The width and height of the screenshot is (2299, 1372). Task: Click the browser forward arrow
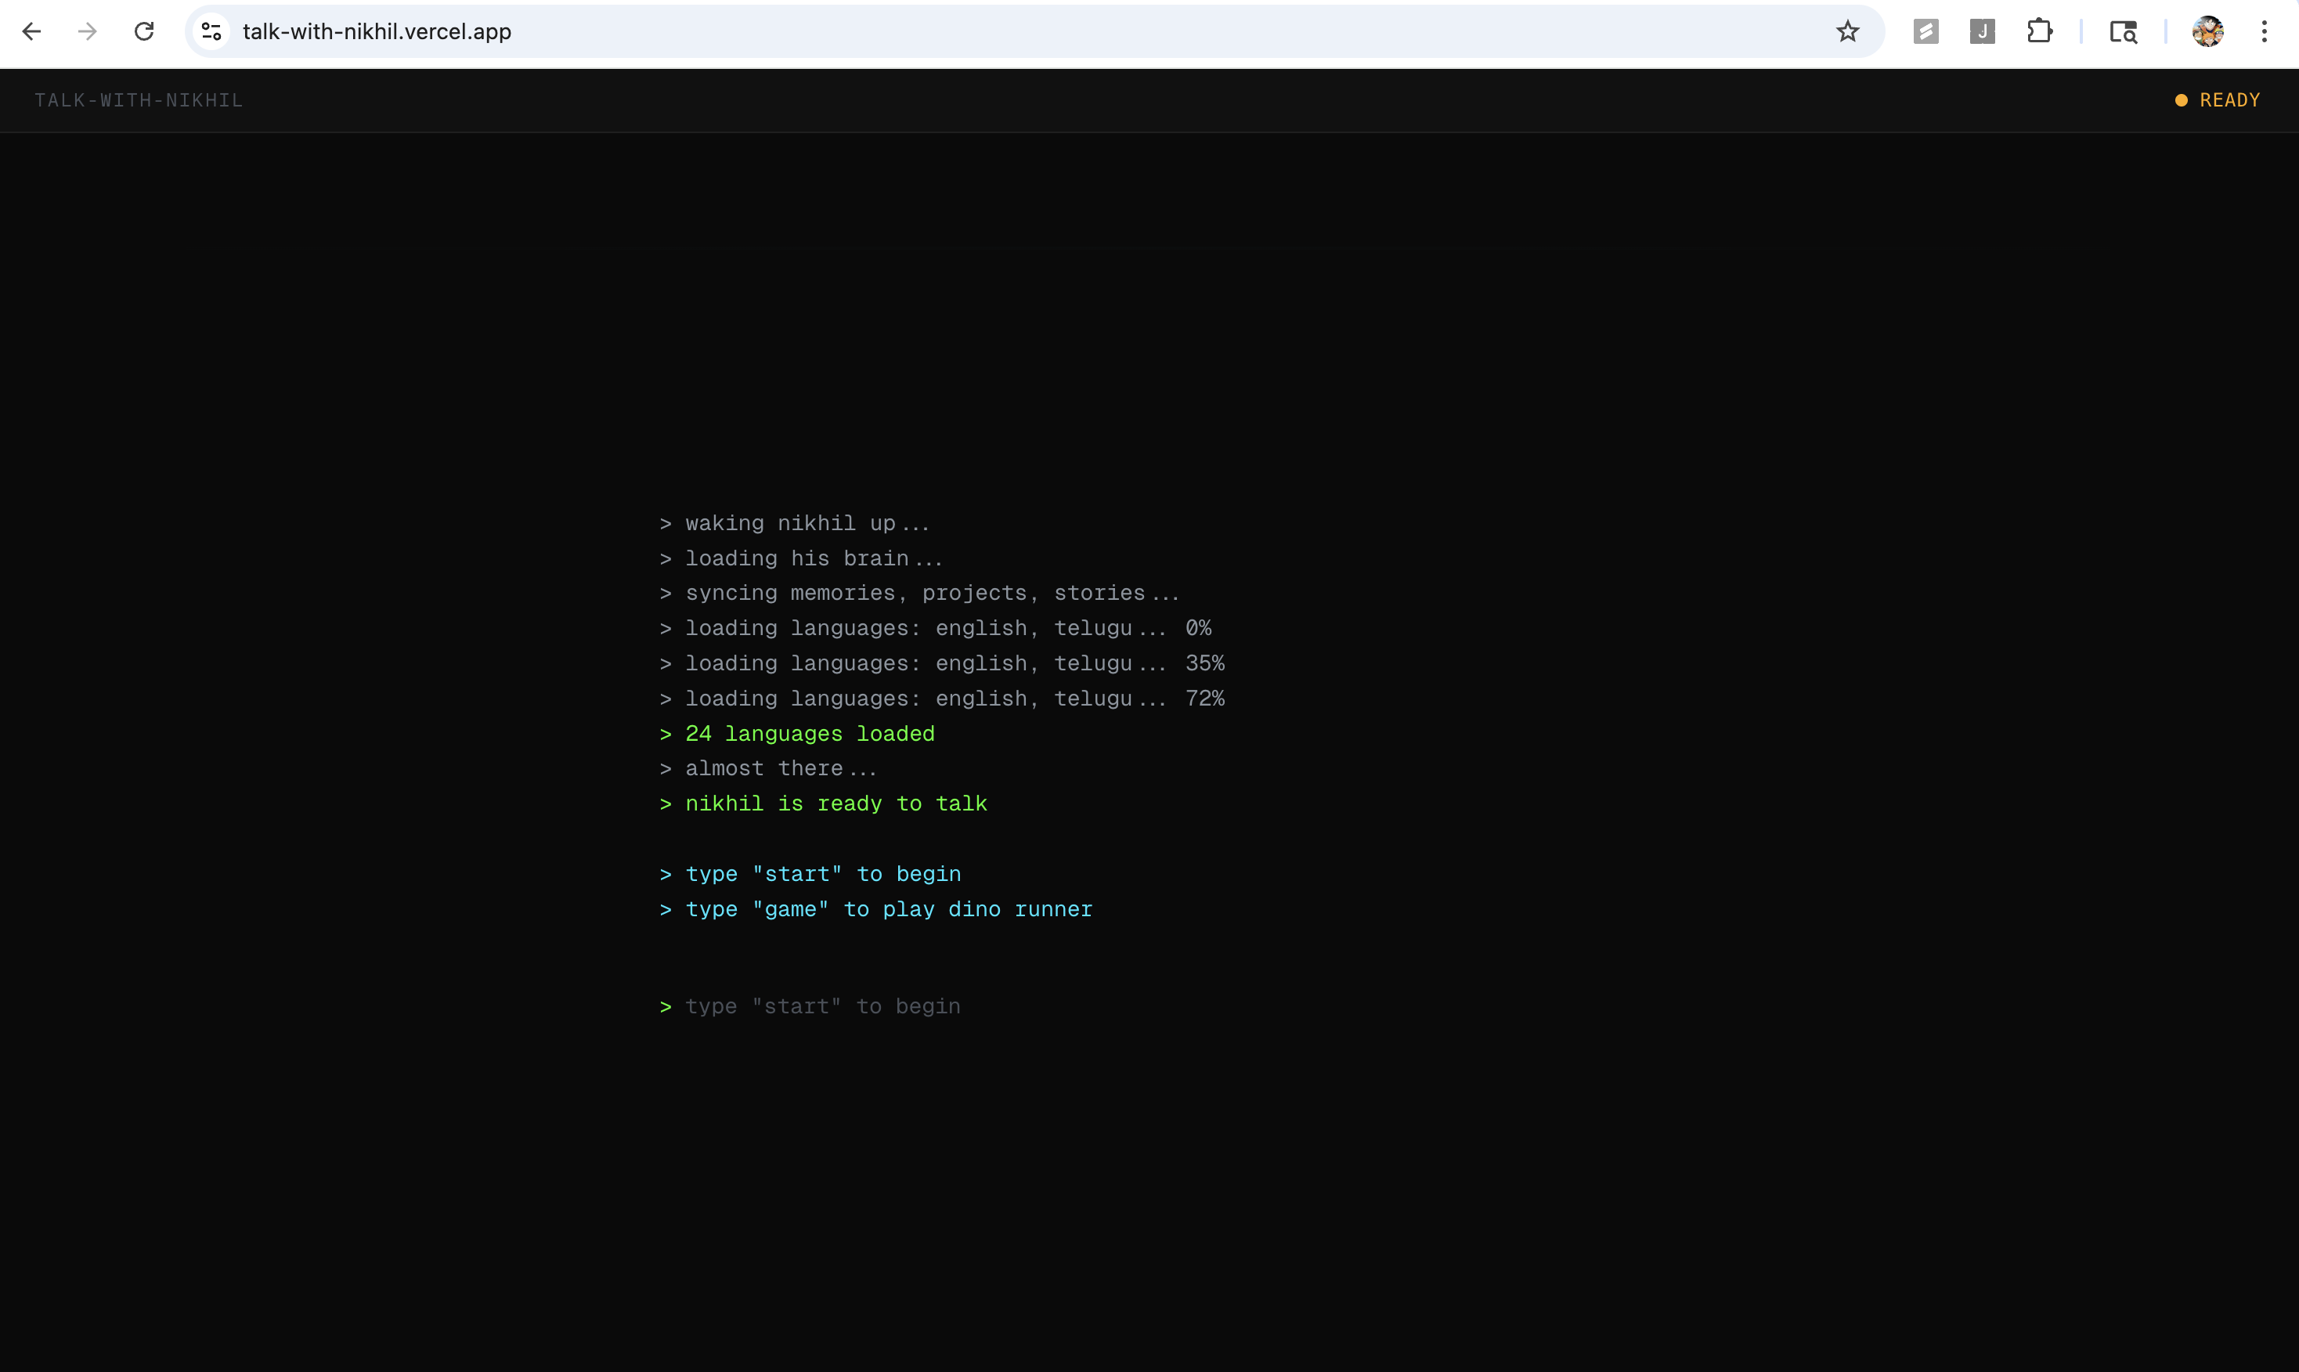click(87, 31)
